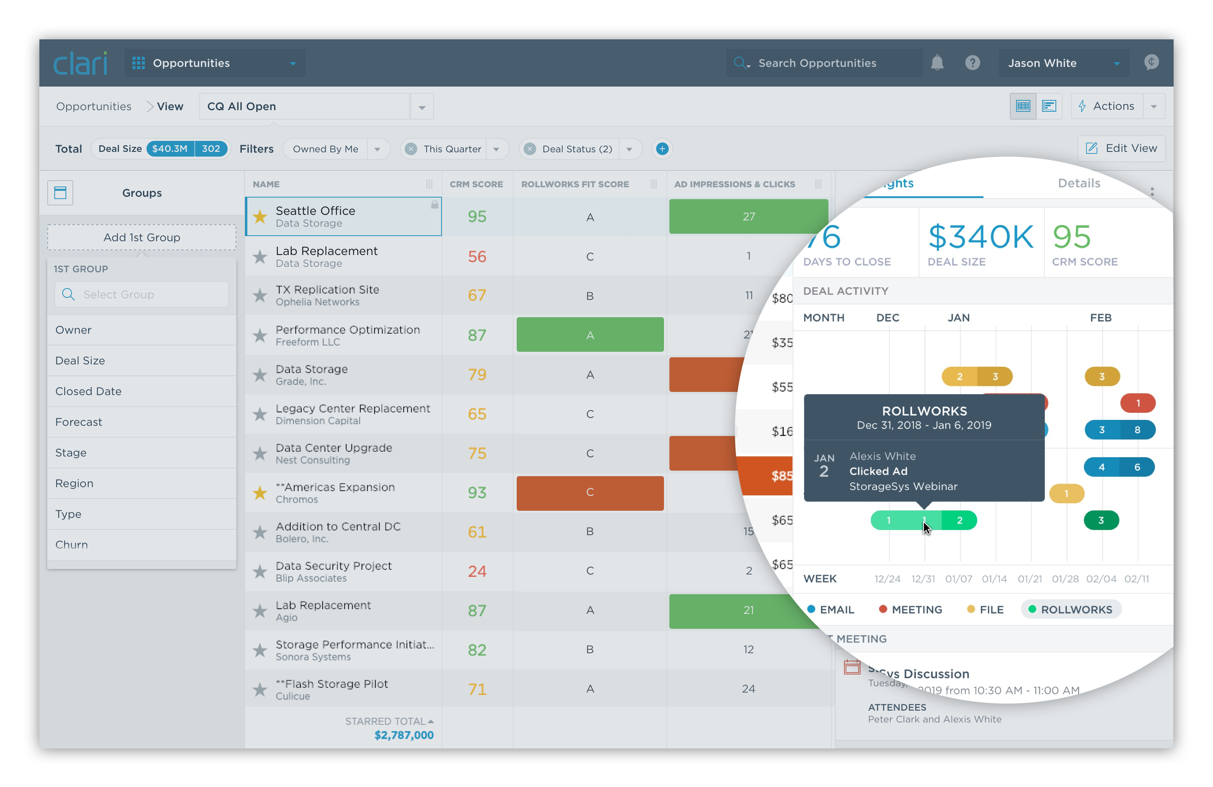This screenshot has height=787, width=1213.
Task: Open the This Quarter filter dropdown arrow
Action: [x=496, y=149]
